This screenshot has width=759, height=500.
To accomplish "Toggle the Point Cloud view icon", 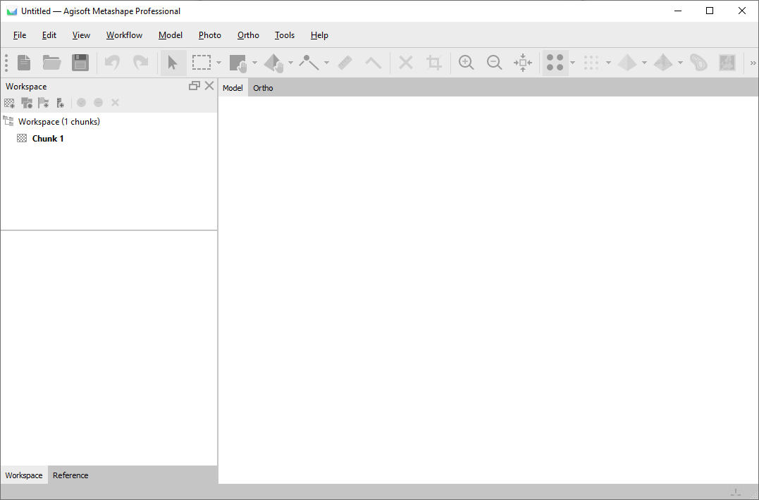I will coord(555,63).
